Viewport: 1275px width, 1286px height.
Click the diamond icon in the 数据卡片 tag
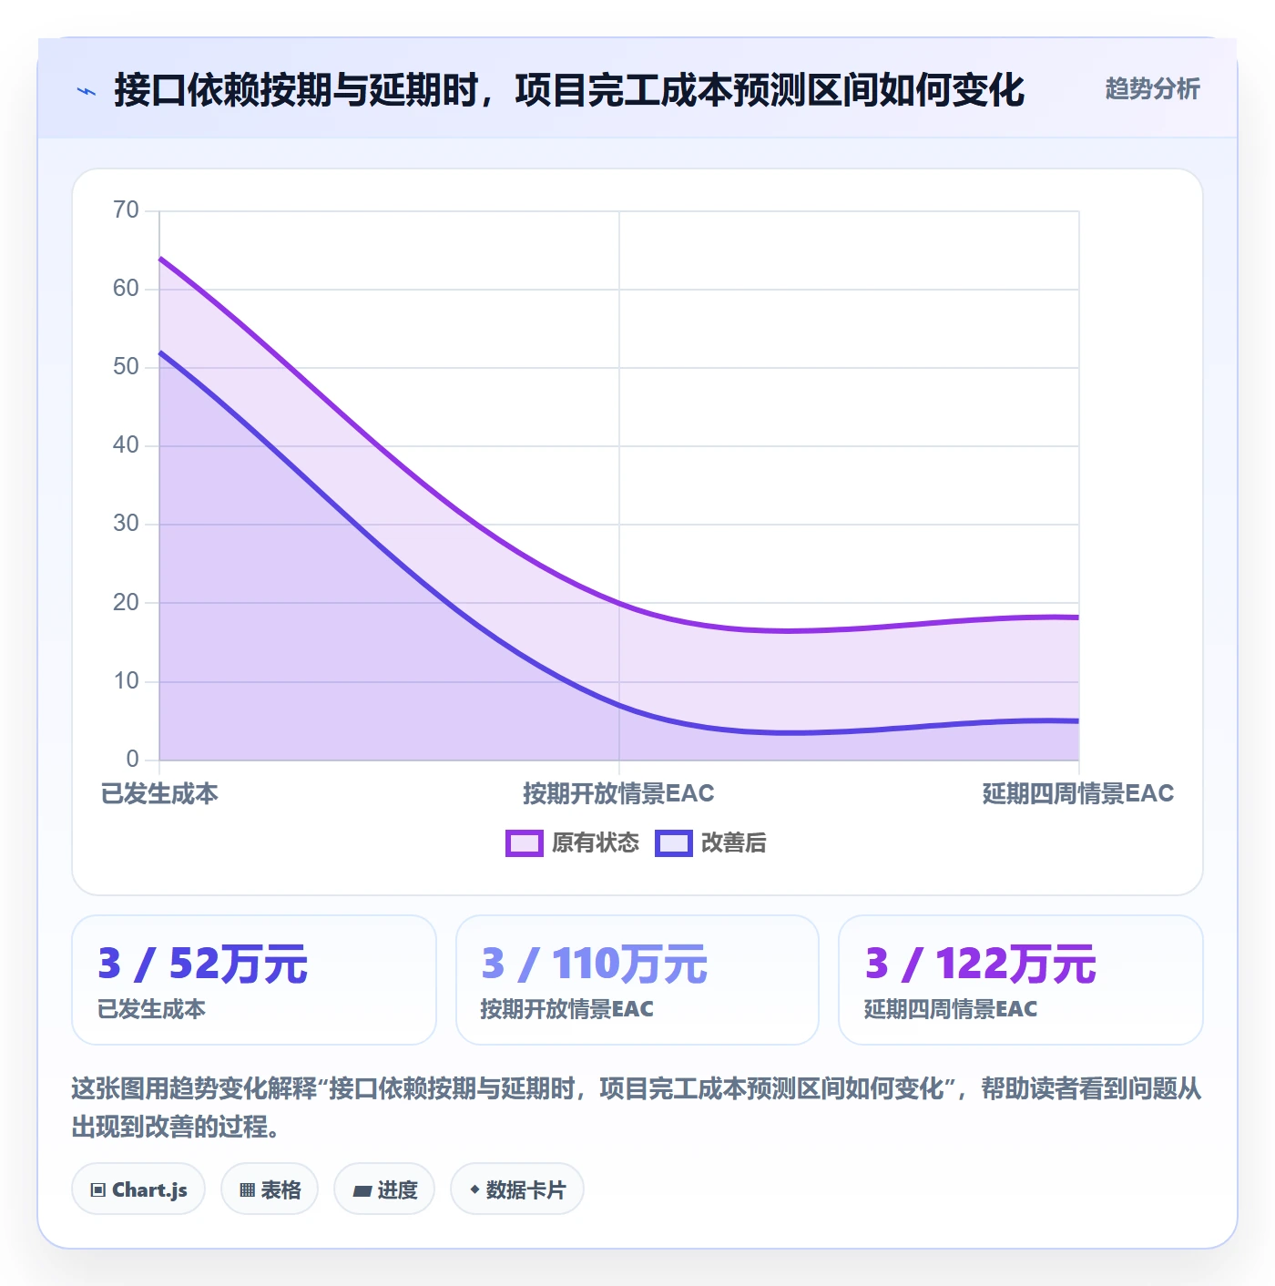point(474,1189)
